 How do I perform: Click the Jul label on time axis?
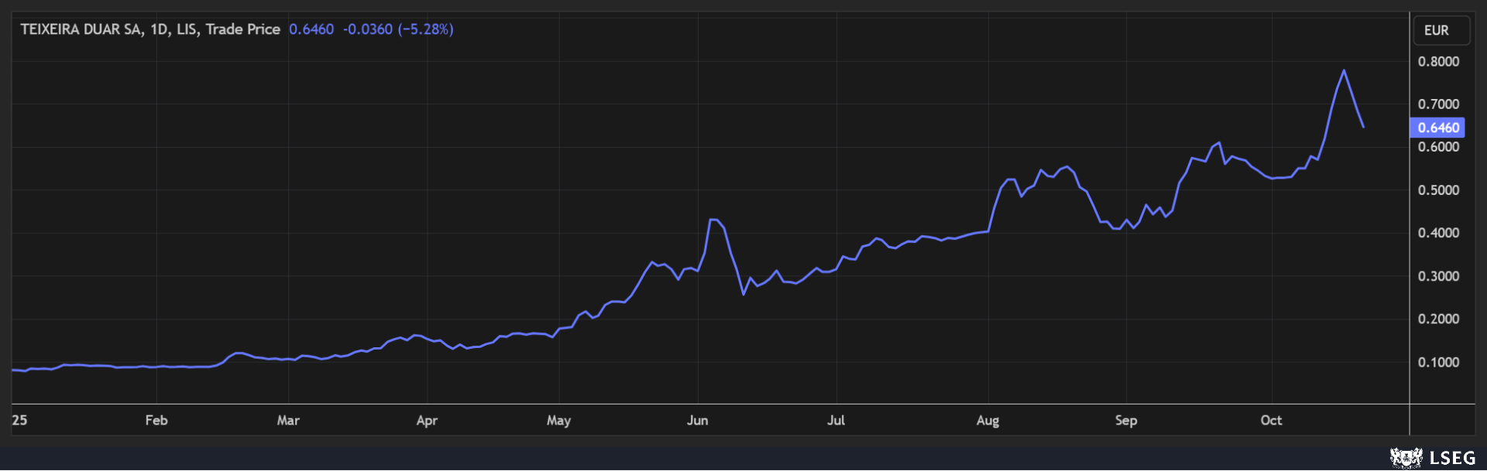[x=836, y=420]
